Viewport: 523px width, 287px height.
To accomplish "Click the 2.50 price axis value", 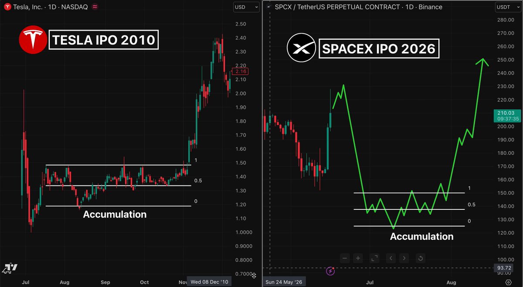I will click(x=241, y=24).
